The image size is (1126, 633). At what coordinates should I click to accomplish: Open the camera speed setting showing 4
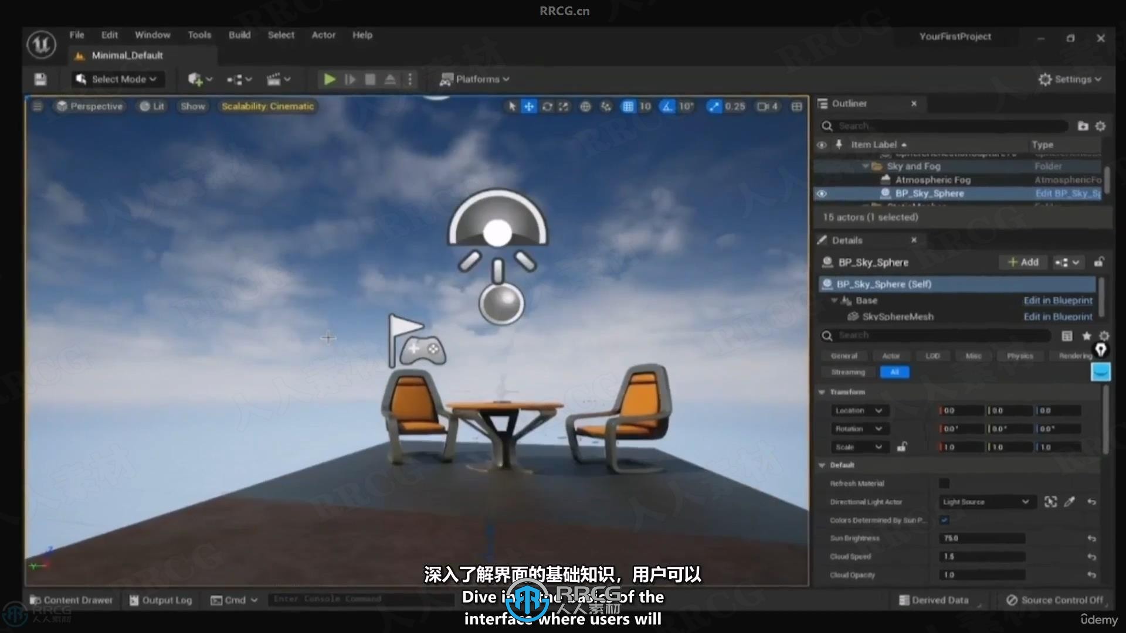point(768,106)
